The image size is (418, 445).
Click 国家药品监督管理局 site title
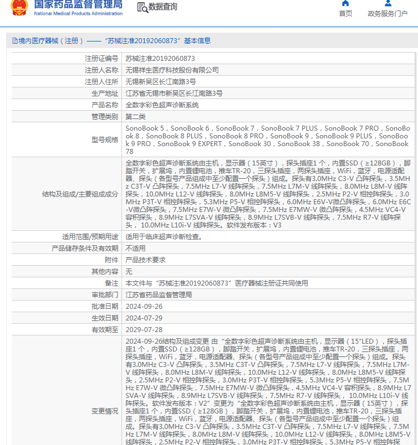78,4
